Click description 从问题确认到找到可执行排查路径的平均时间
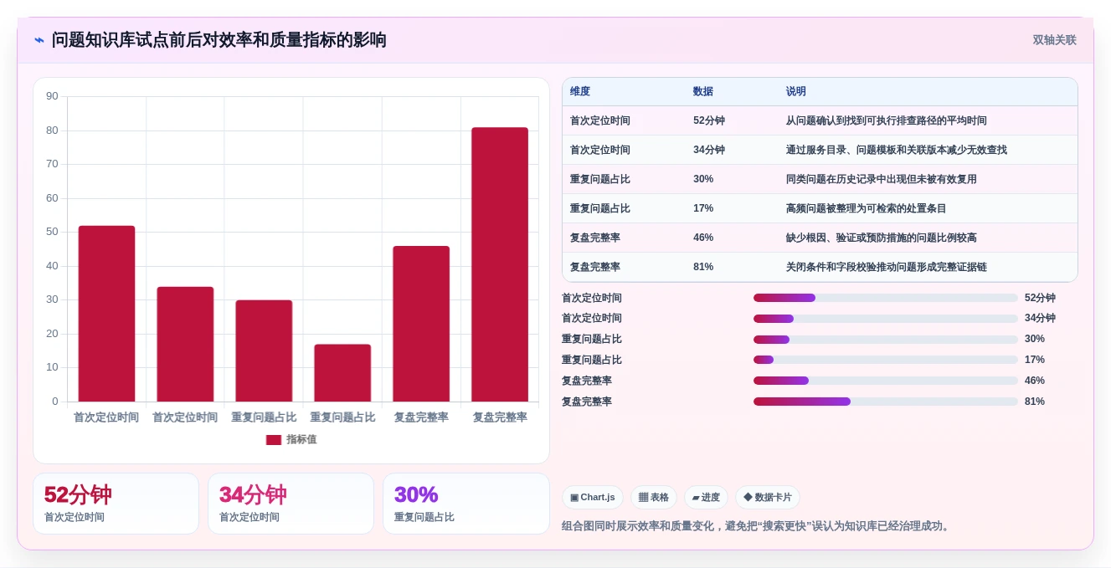Image resolution: width=1111 pixels, height=568 pixels. tap(887, 120)
